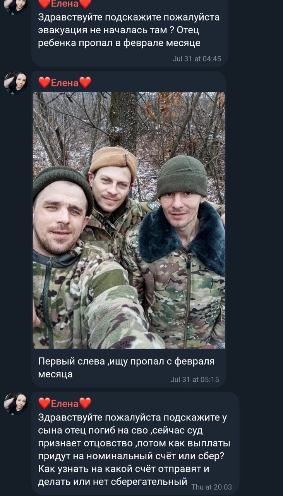Click the Thu at 20:03 timestamp
Viewport: 283px width, 496px height.
[212, 487]
